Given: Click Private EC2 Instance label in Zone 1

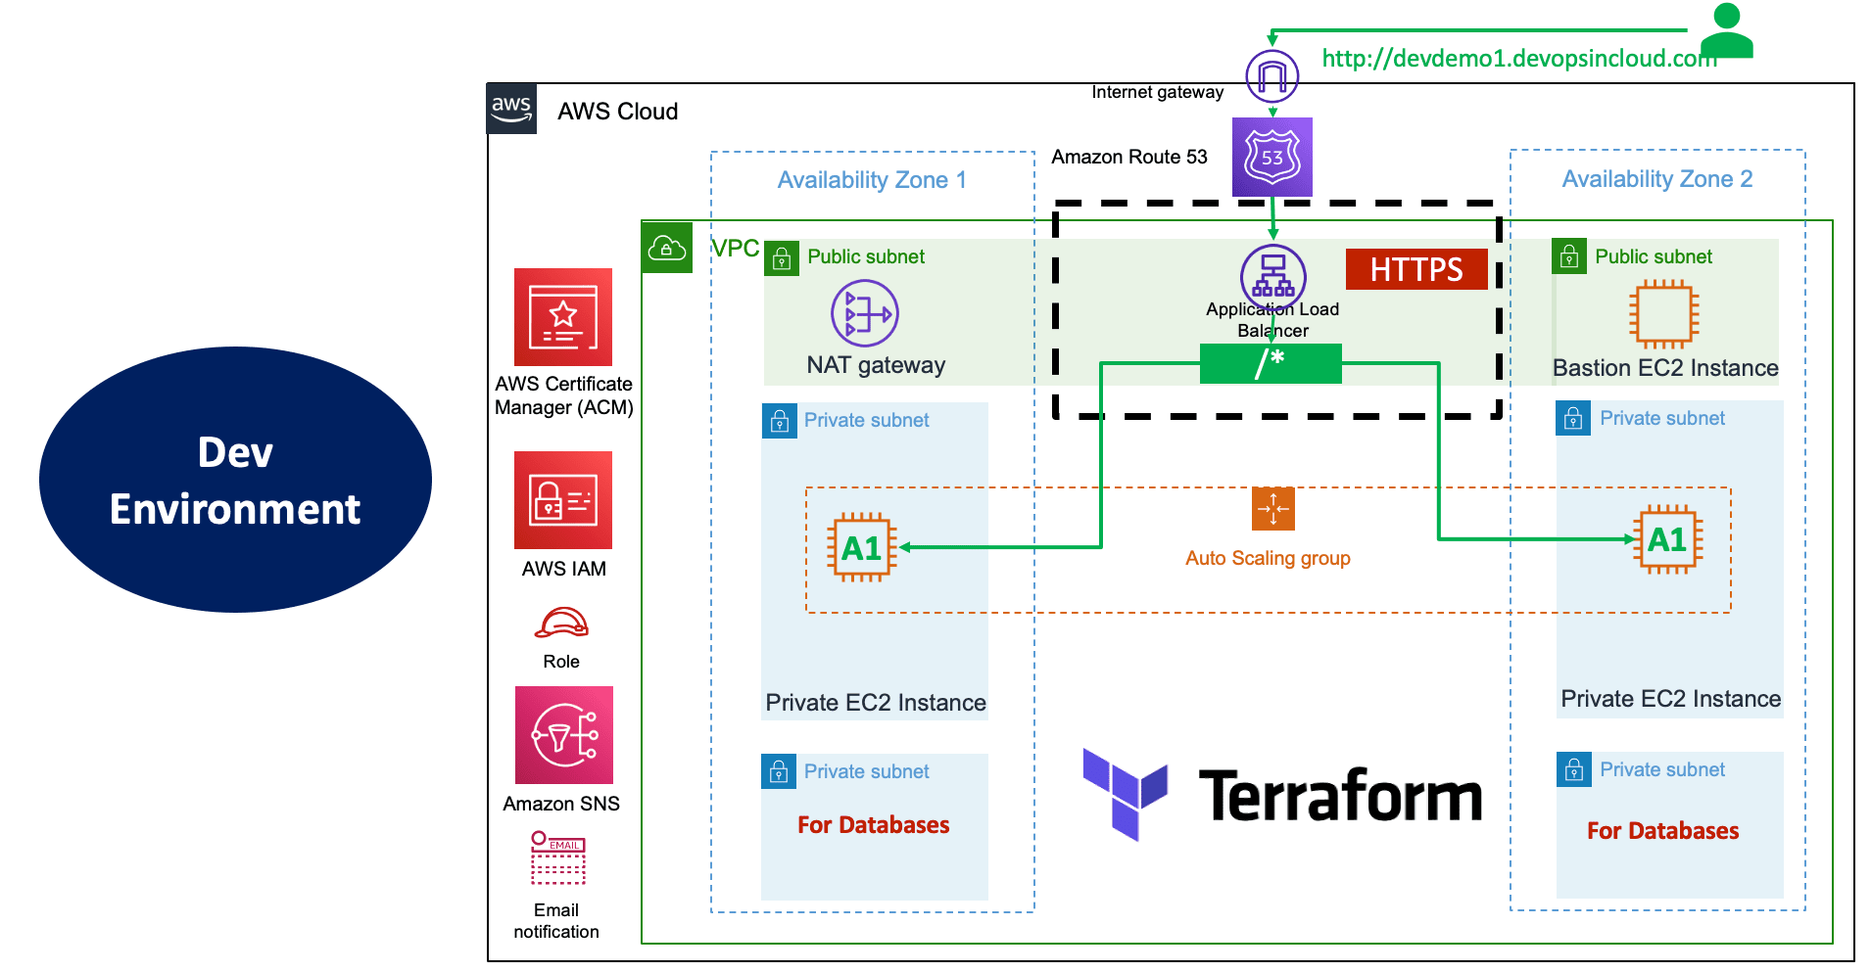Looking at the screenshot, I should [876, 703].
